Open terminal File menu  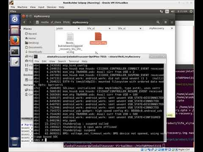pyautogui.click(x=37, y=61)
